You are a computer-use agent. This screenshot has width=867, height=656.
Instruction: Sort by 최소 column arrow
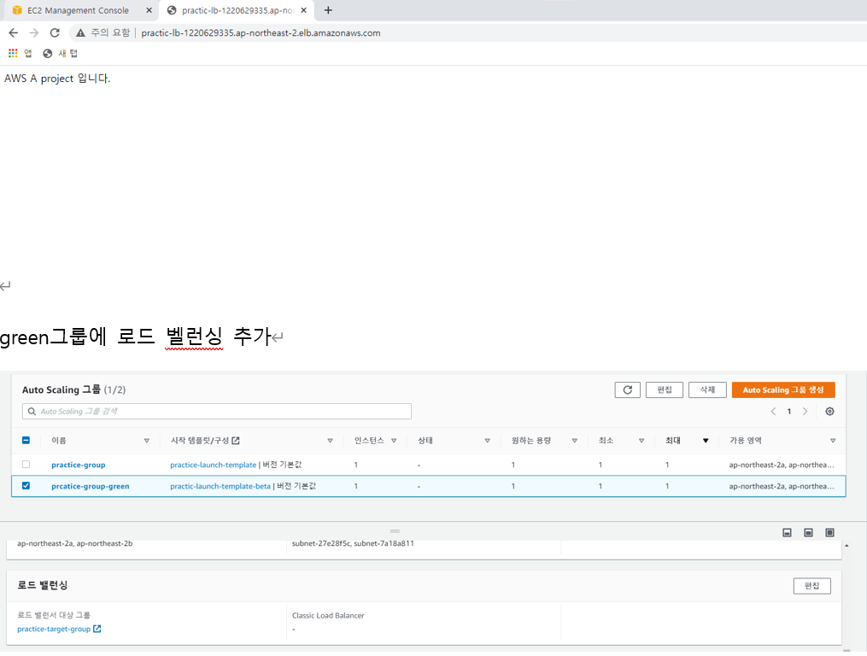(x=641, y=441)
